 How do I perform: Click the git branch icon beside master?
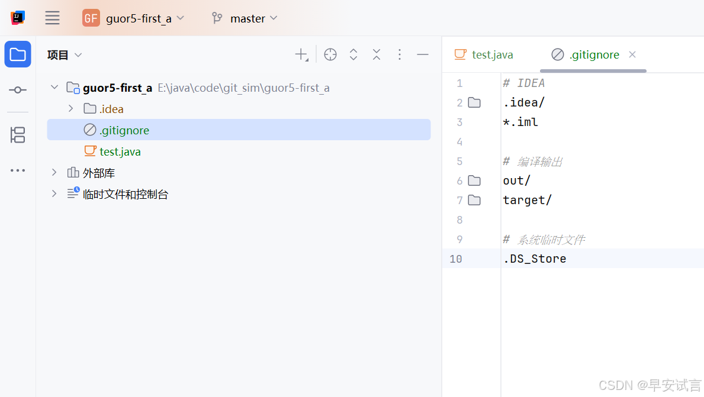tap(217, 18)
